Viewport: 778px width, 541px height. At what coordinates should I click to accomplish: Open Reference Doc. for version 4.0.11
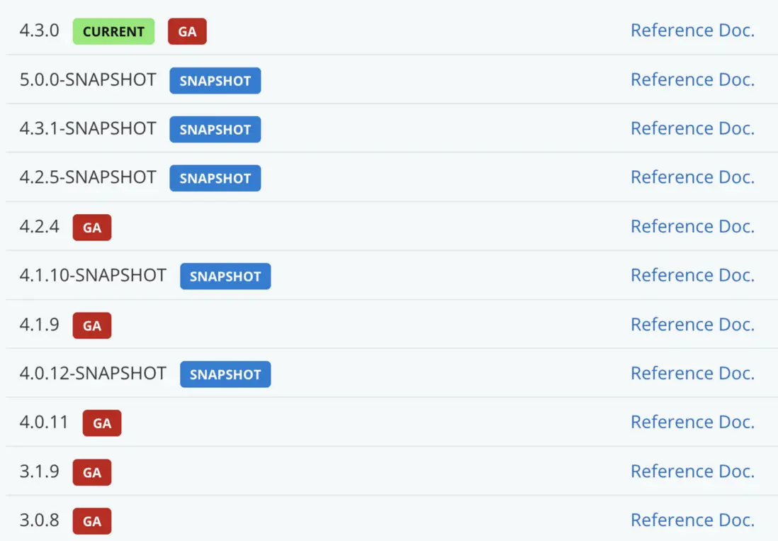692,422
